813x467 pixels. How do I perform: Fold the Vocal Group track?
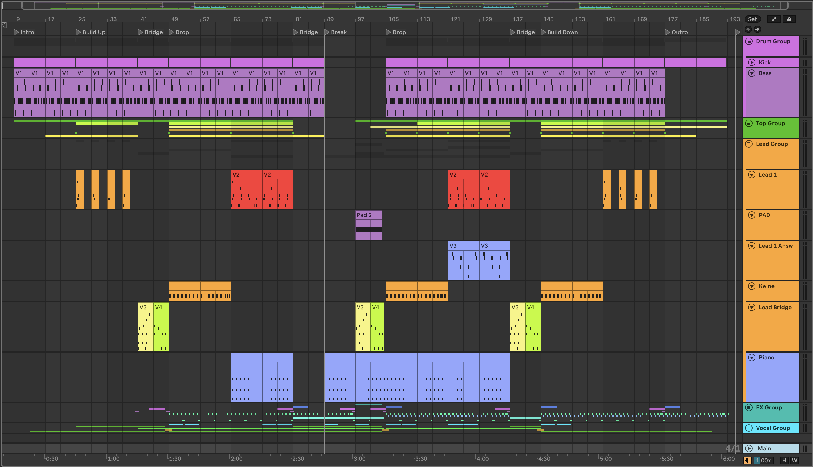[x=749, y=428]
